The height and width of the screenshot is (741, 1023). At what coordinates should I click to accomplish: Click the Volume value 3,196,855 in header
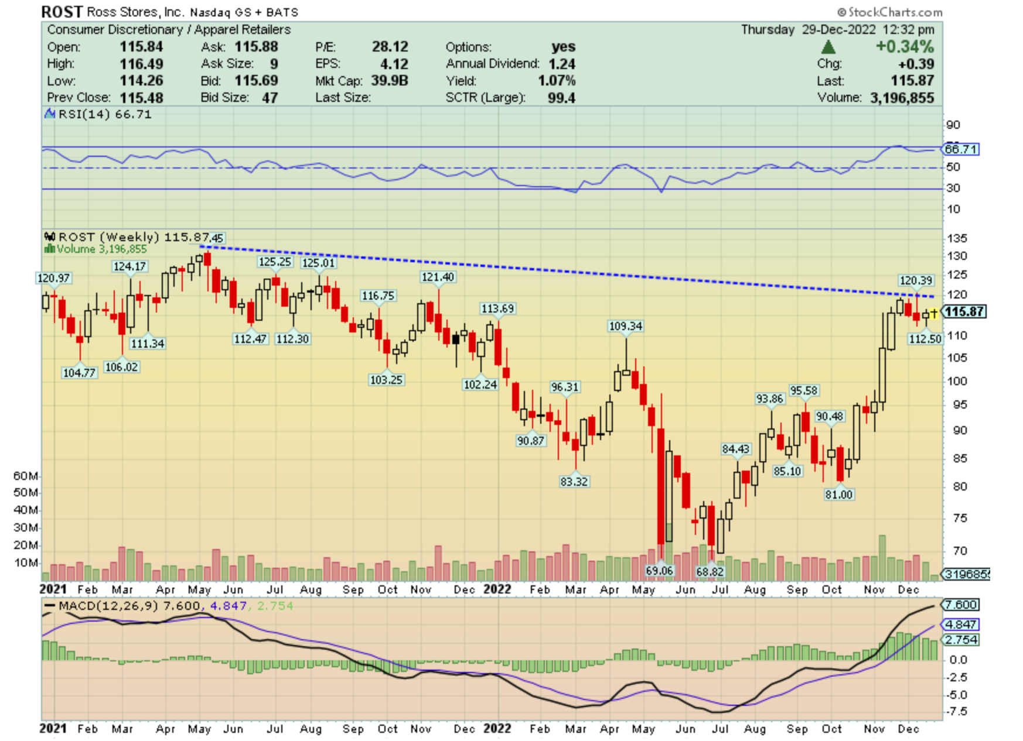click(902, 98)
